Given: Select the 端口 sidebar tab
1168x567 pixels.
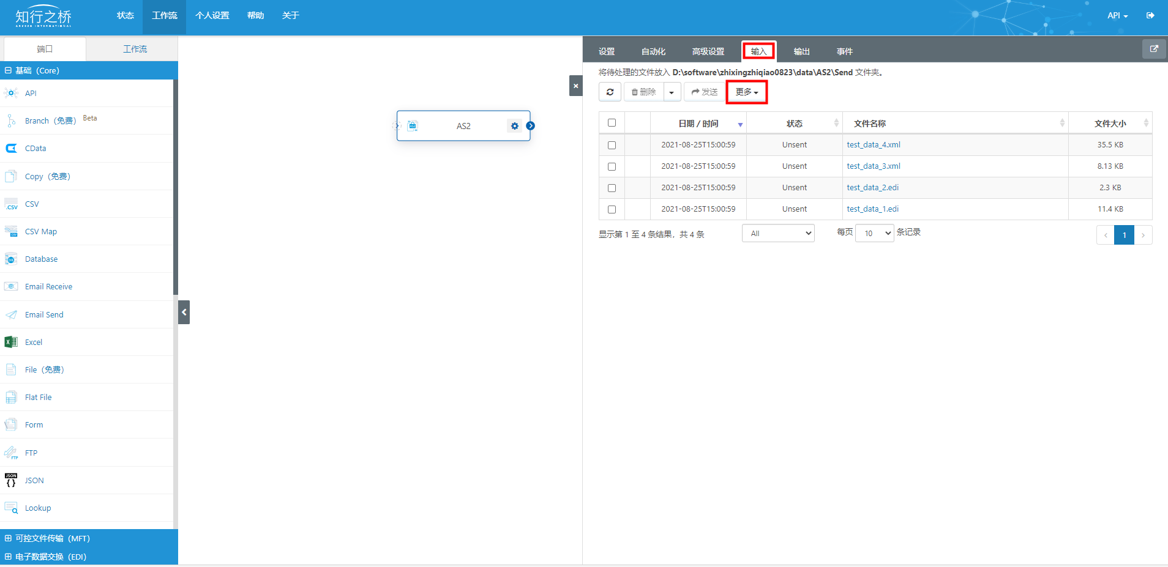Looking at the screenshot, I should [45, 49].
